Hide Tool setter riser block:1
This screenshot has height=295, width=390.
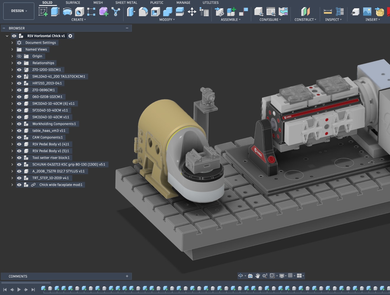[19, 158]
